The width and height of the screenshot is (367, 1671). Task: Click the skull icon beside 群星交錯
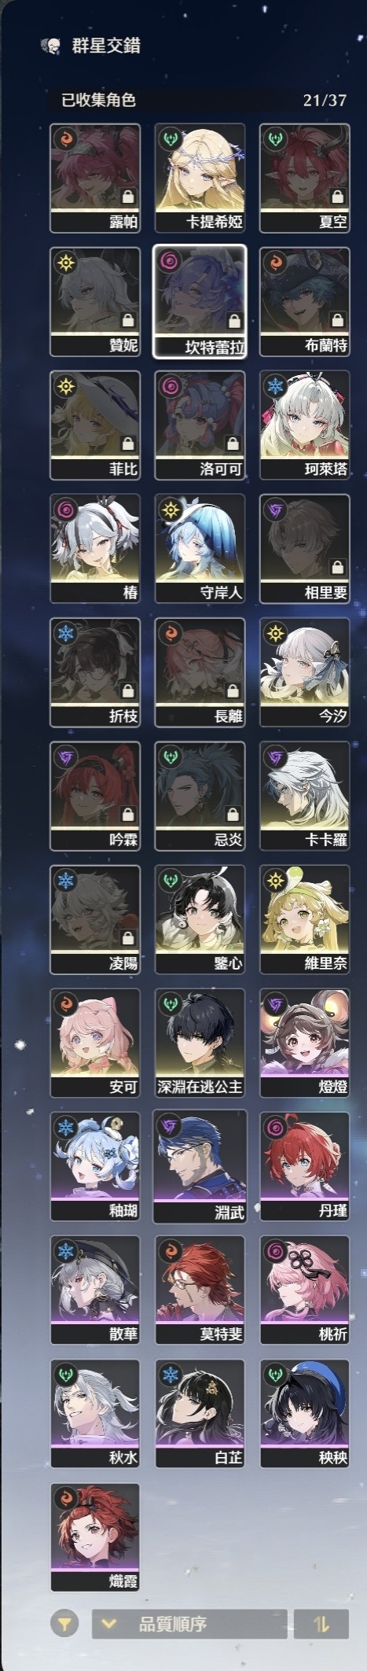(x=49, y=46)
